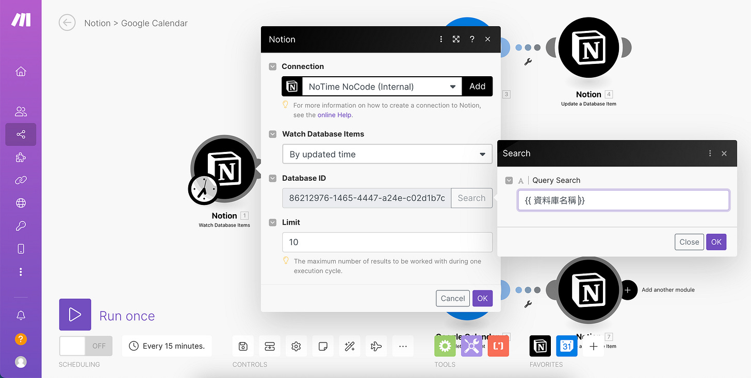Click the magic wand icon under Controls

pyautogui.click(x=350, y=346)
